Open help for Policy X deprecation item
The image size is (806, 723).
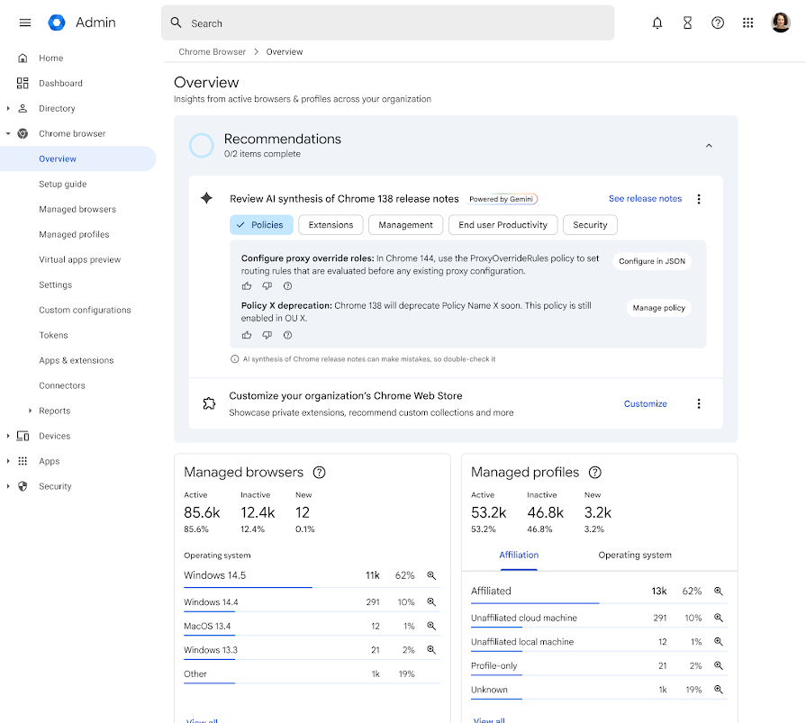coord(288,335)
